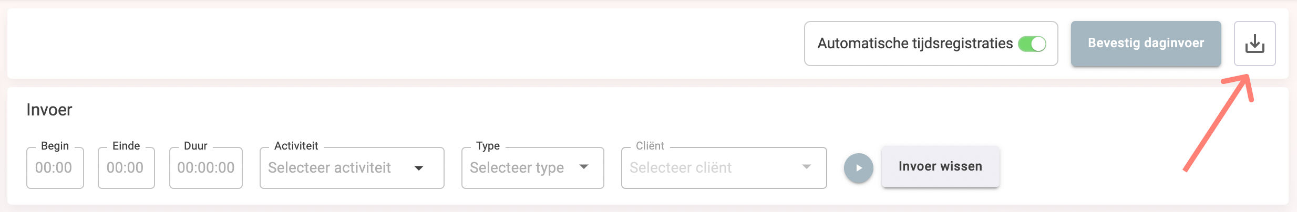This screenshot has width=1297, height=212.
Task: Click the Einde time input field
Action: 126,168
